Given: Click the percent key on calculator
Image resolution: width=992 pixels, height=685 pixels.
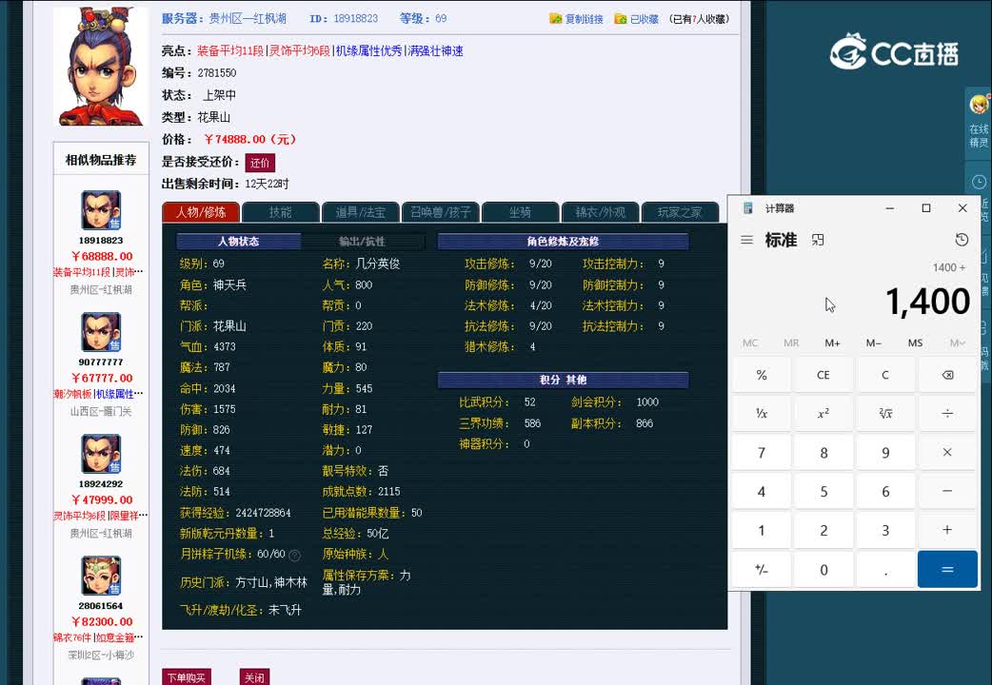Looking at the screenshot, I should coord(762,375).
